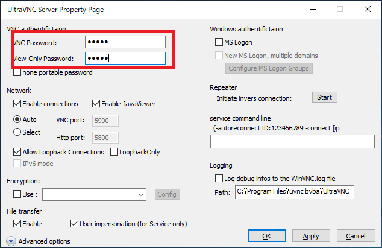Choose the Select port radio button
The width and height of the screenshot is (382, 248).
[x=17, y=132]
